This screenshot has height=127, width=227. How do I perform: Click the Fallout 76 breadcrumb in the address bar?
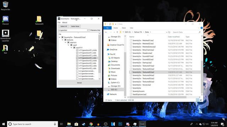[138, 32]
